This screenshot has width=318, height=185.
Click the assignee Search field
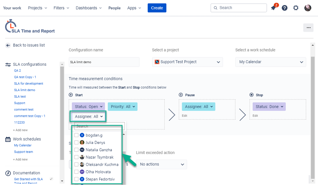tap(99, 126)
